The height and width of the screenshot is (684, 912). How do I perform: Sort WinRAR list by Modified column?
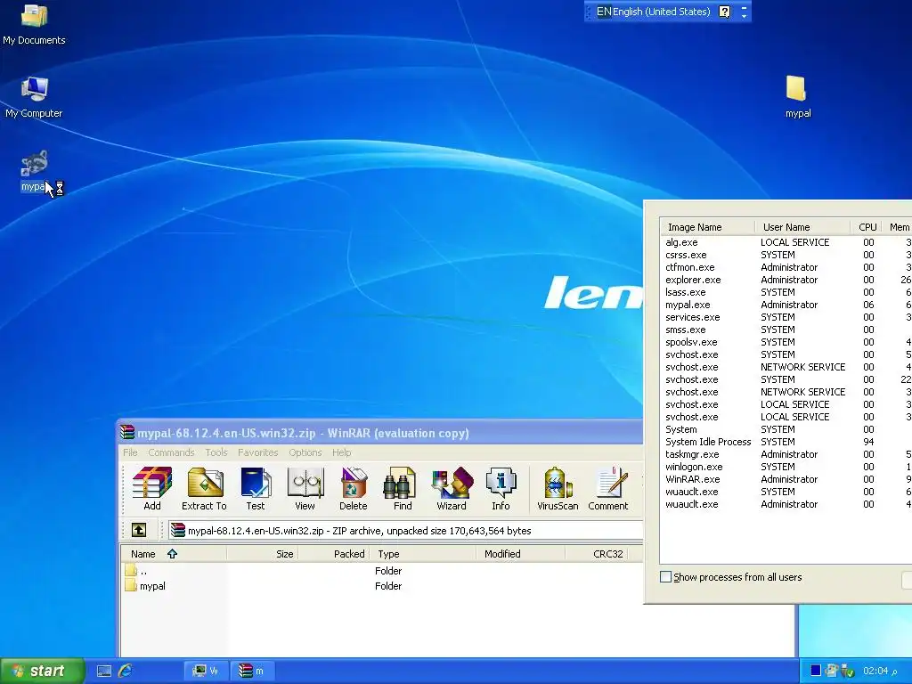(x=520, y=554)
